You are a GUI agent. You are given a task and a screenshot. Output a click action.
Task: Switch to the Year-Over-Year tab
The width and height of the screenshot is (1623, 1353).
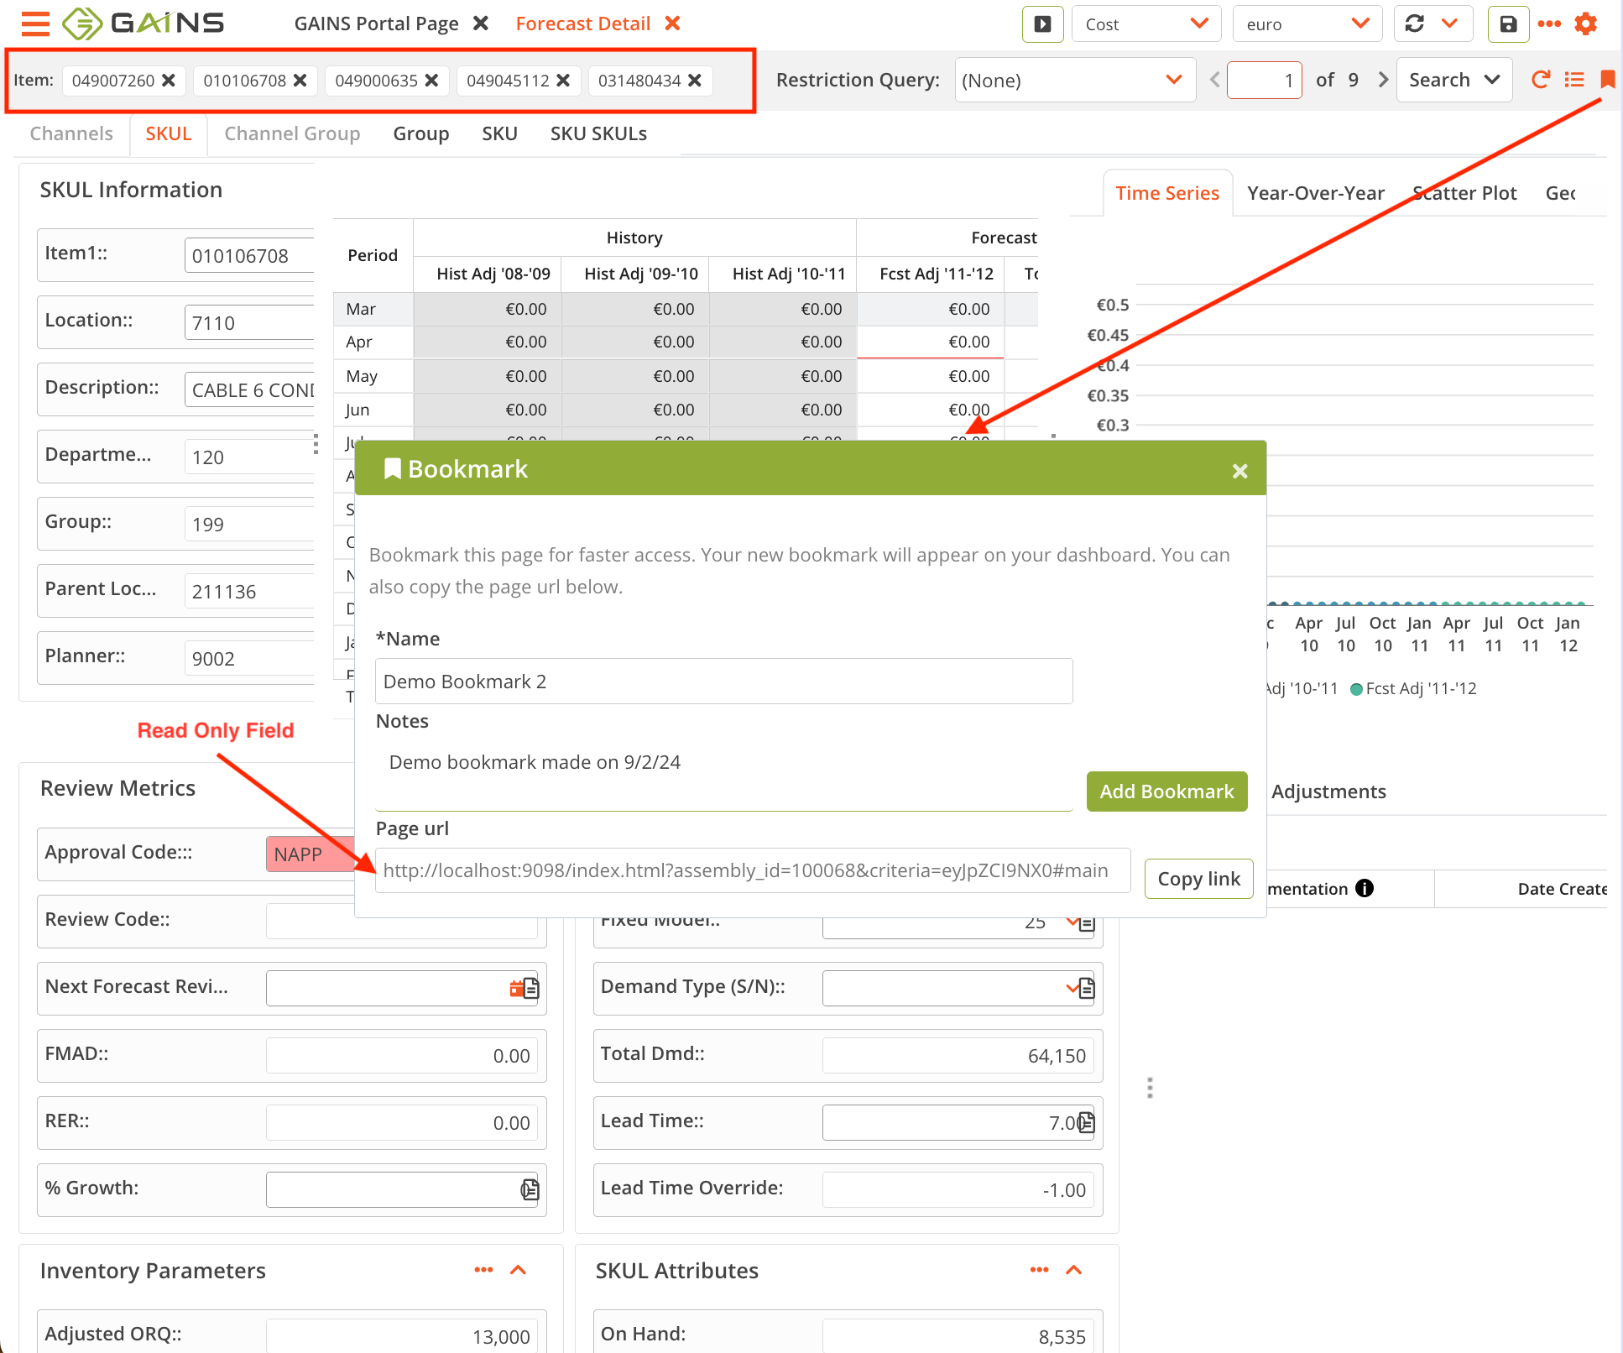(x=1315, y=193)
